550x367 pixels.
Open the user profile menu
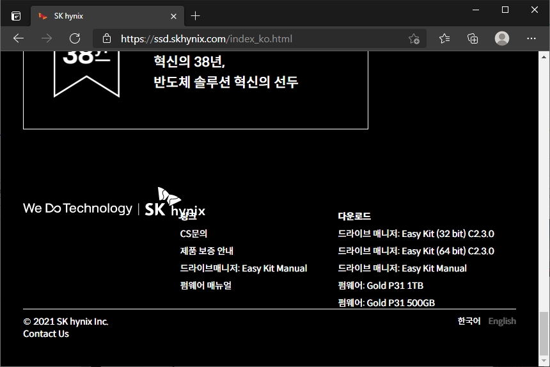click(x=502, y=38)
